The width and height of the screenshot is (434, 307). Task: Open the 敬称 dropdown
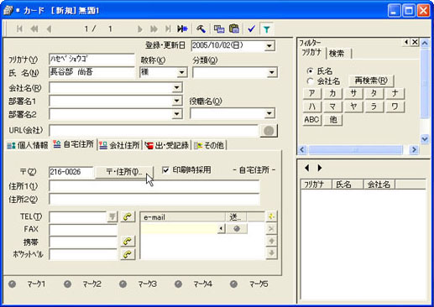point(181,72)
